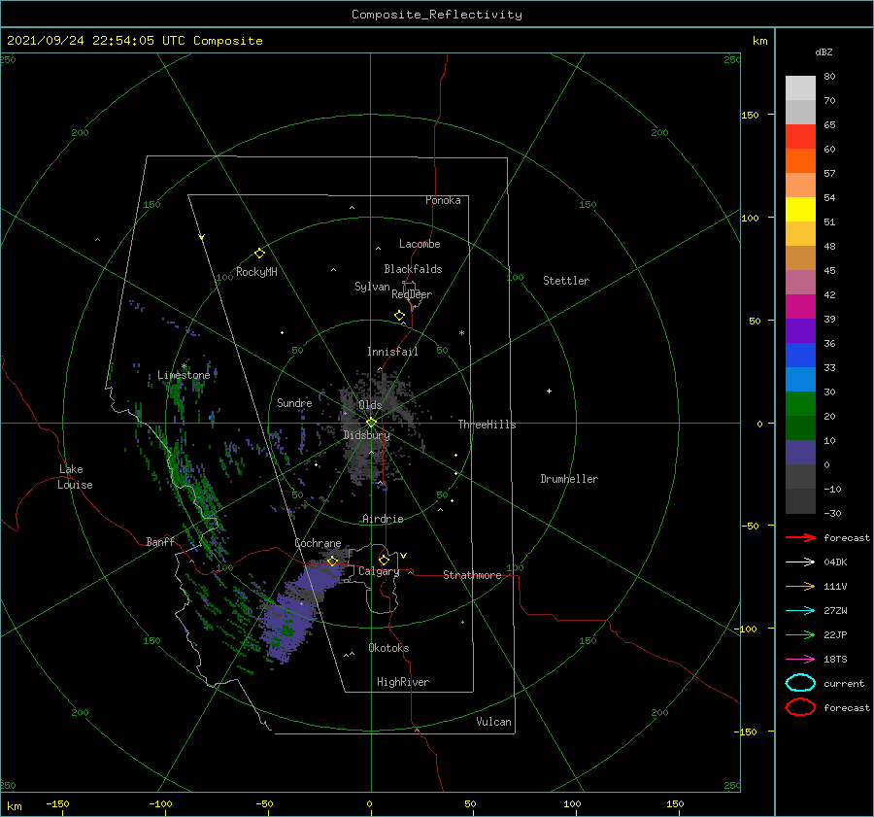Click the Sylvan label
This screenshot has width=874, height=817.
(372, 286)
